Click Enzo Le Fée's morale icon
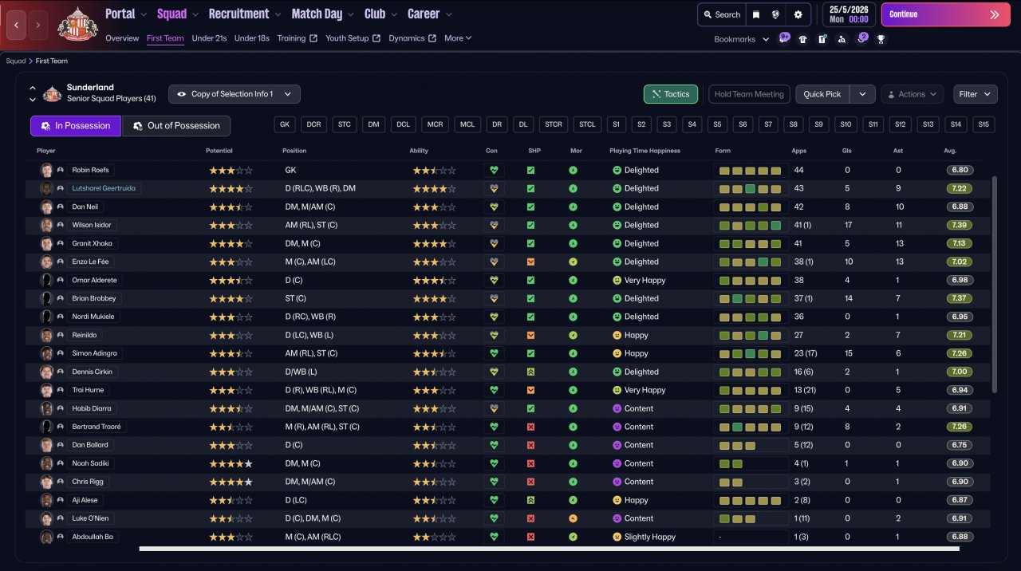Viewport: 1021px width, 571px height. pos(573,262)
